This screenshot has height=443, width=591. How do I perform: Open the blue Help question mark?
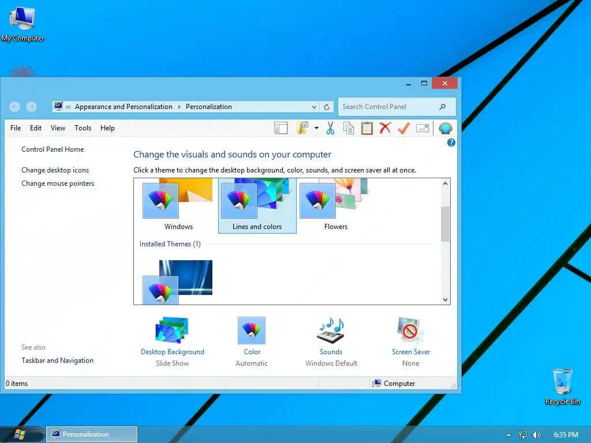[x=451, y=143]
